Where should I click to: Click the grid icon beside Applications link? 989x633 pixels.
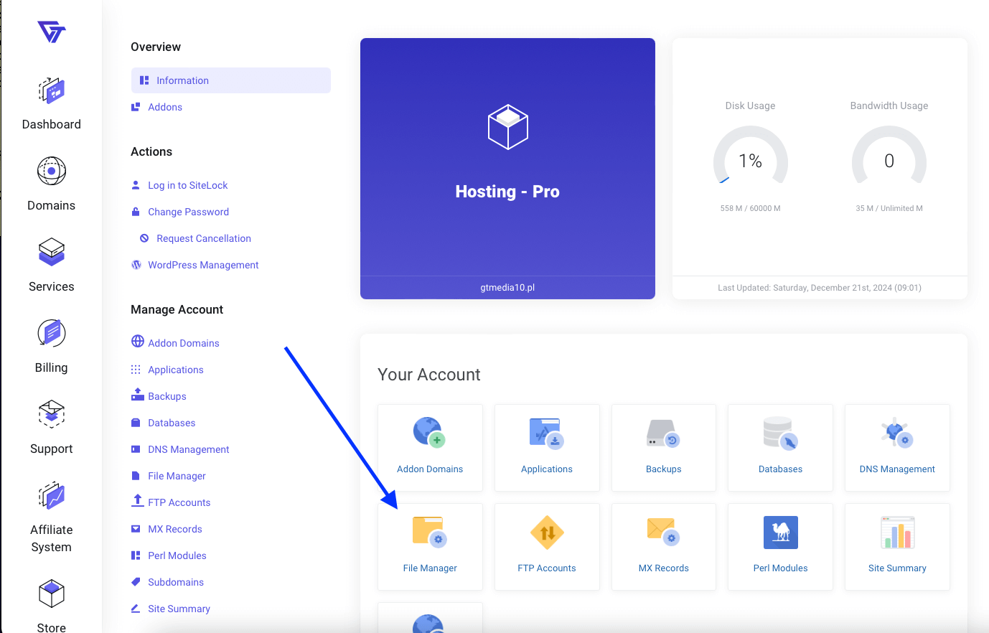tap(136, 370)
